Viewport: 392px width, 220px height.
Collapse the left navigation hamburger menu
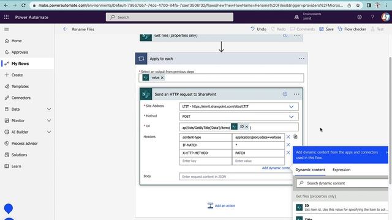[x=7, y=29]
